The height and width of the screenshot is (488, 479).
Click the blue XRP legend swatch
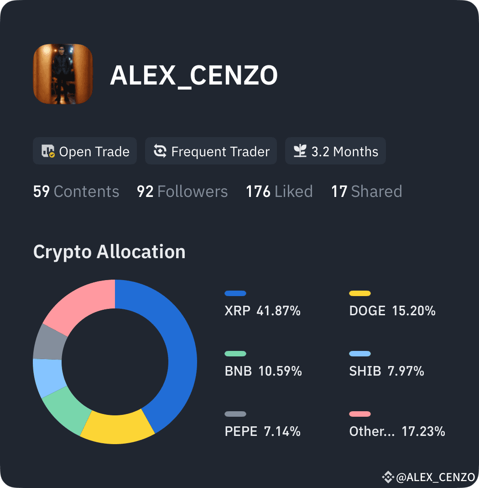coord(235,293)
